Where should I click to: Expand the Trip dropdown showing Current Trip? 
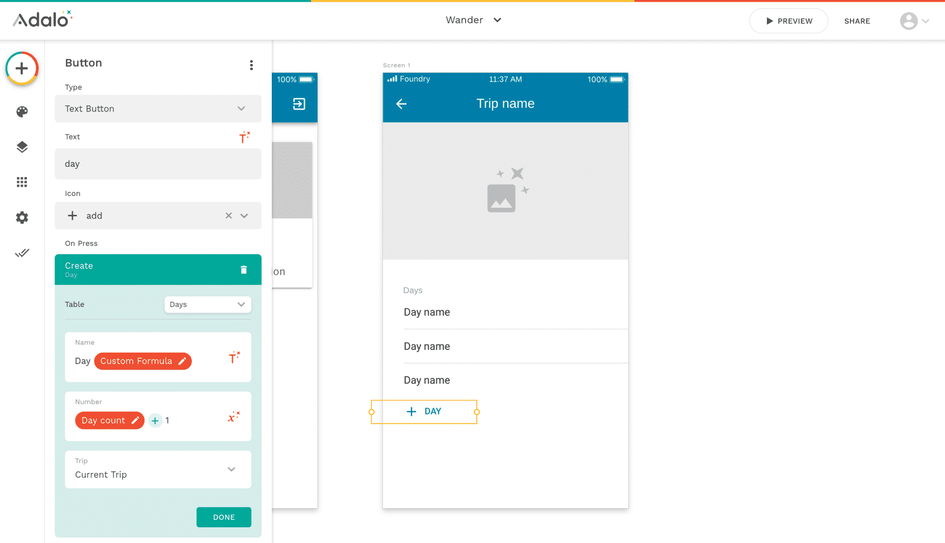click(x=158, y=469)
